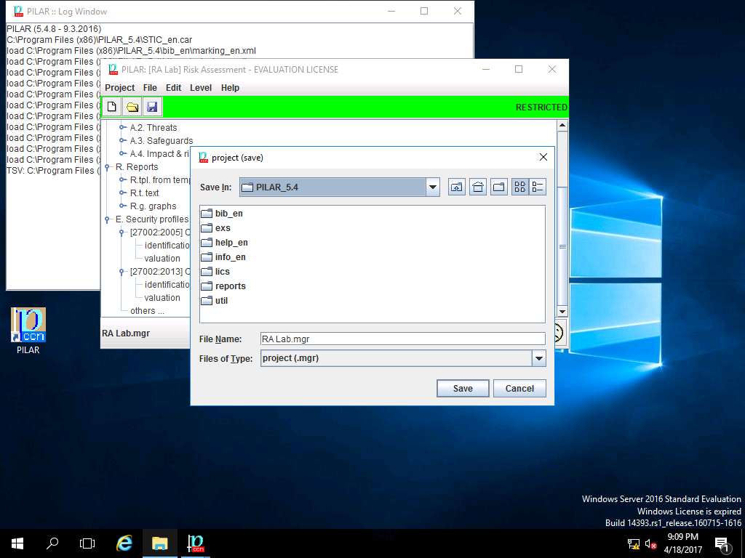Open the Windows Start menu
Image resolution: width=745 pixels, height=558 pixels.
click(17, 543)
